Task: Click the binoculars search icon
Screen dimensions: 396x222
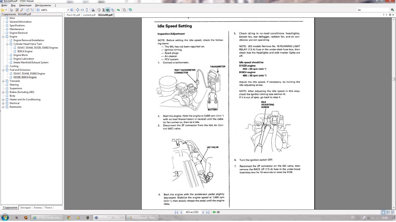Action: click(93, 10)
